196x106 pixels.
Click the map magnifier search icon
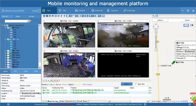pos(153,16)
